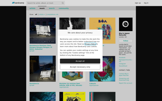Screen dimensions: 162x101
Task: Show all releases filter
Action: 36,15
